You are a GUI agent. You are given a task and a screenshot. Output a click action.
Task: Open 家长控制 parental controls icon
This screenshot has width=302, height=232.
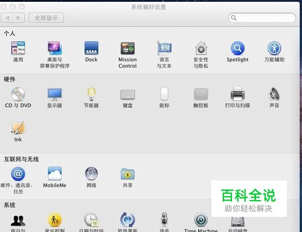tap(54, 220)
